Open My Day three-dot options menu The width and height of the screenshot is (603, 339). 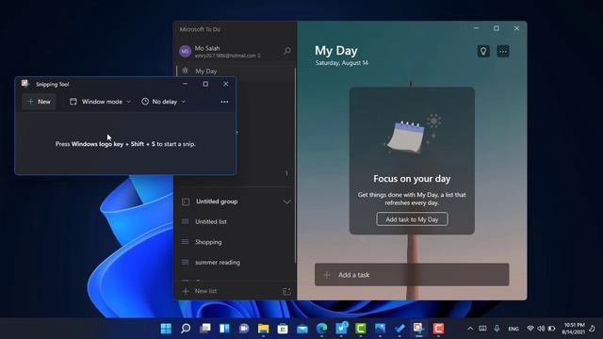pyautogui.click(x=503, y=51)
